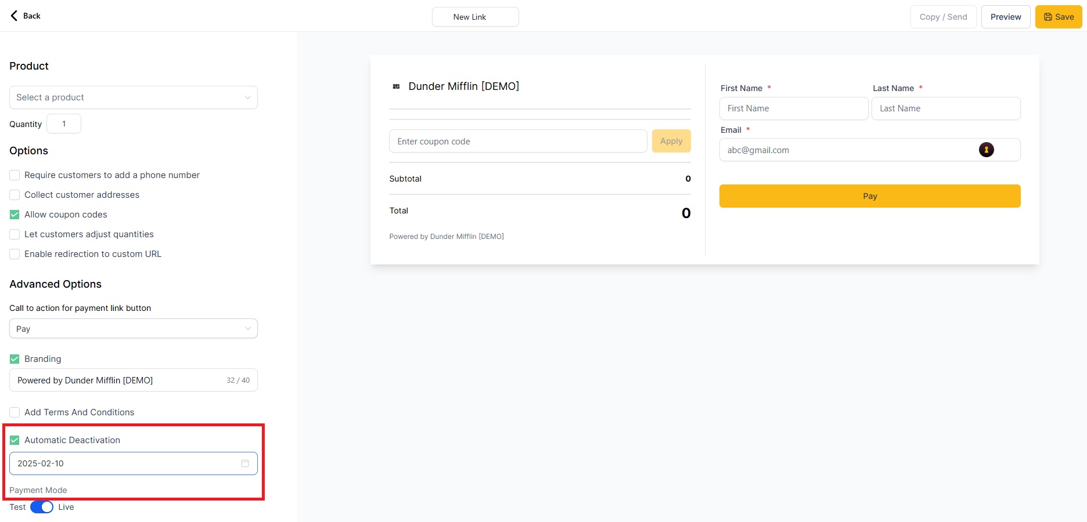1087x522 pixels.
Task: Check Enable redirection to custom URL
Action: point(15,254)
